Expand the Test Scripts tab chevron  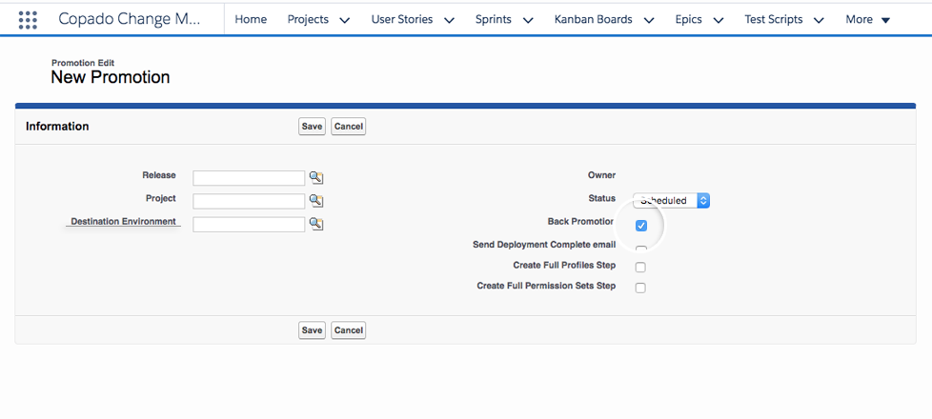click(x=819, y=20)
